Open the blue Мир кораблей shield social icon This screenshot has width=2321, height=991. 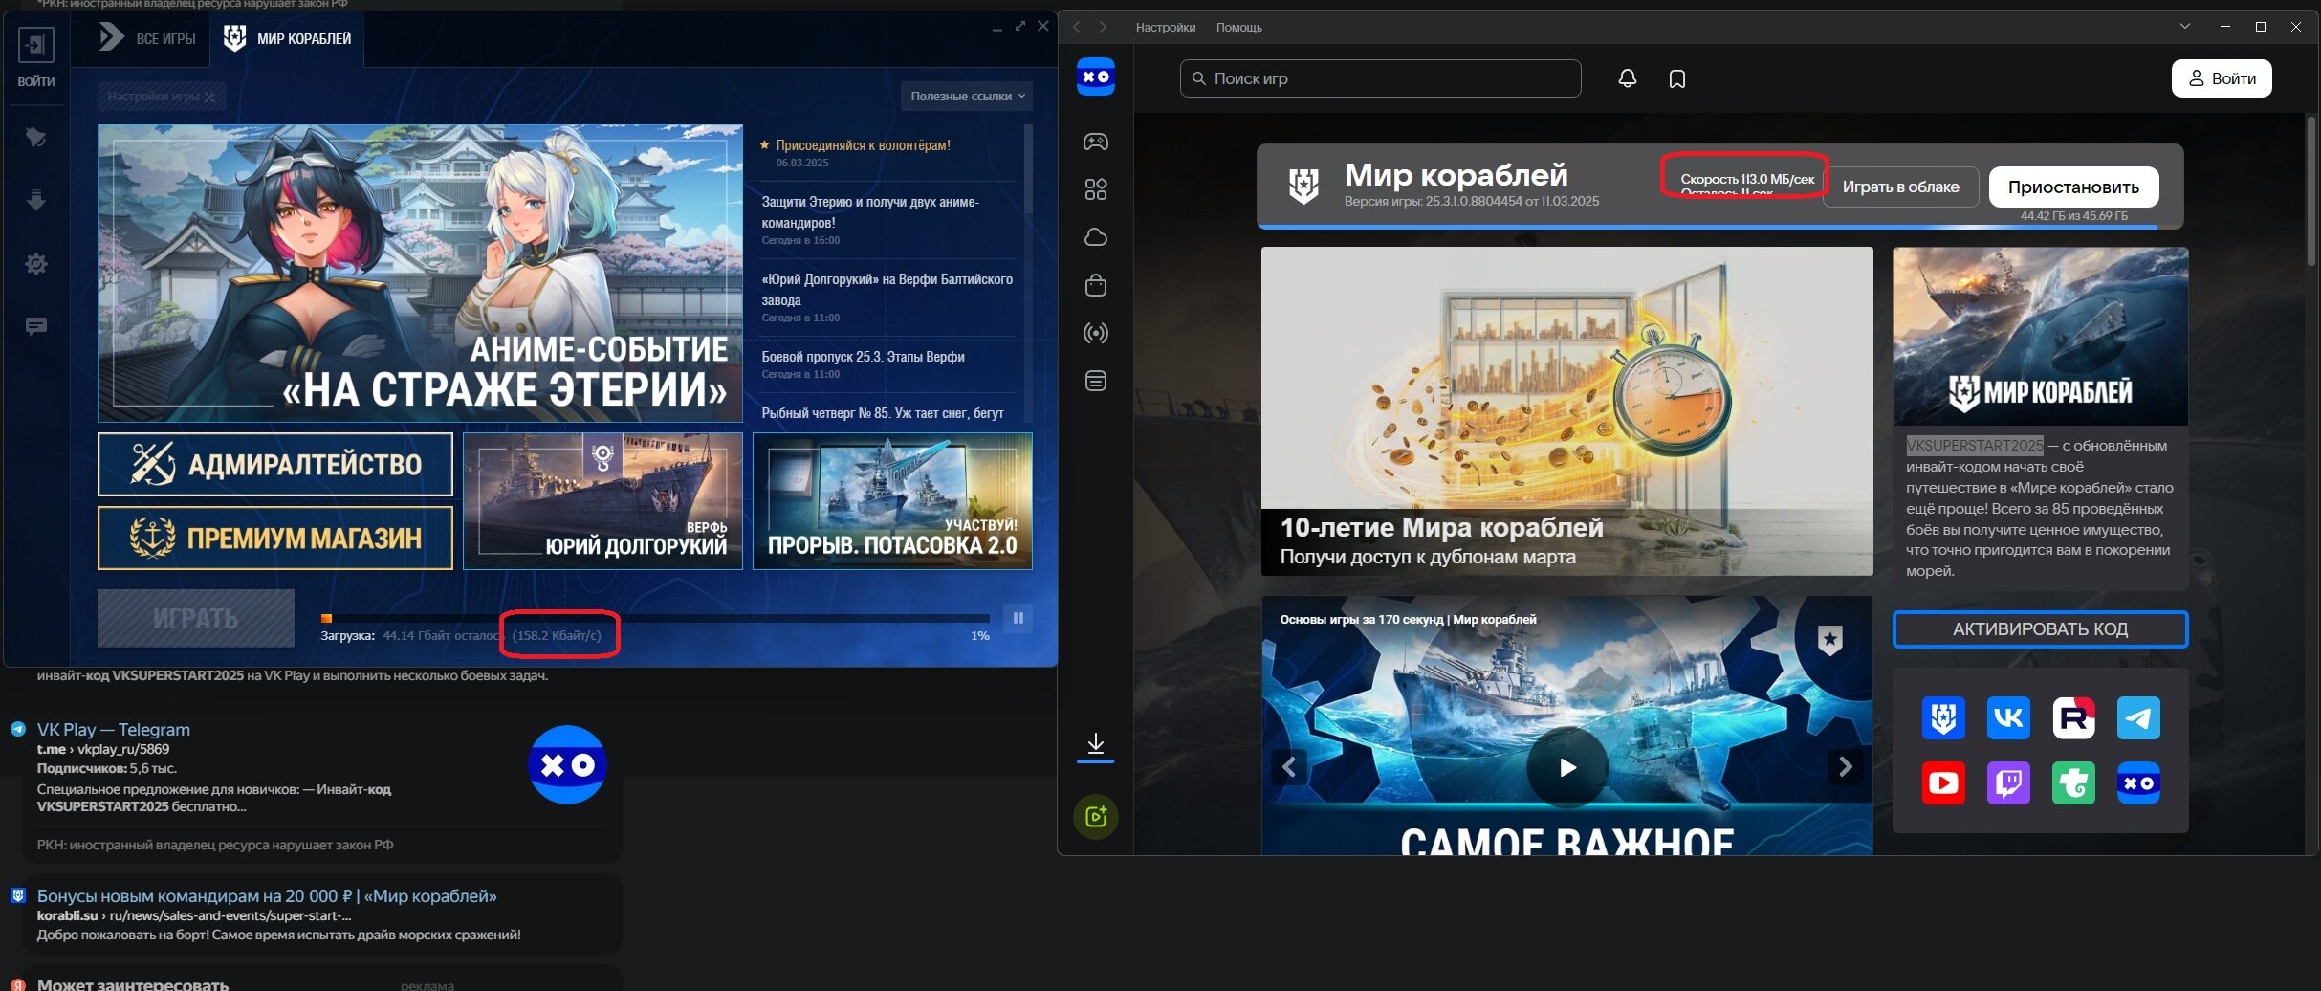point(1943,717)
